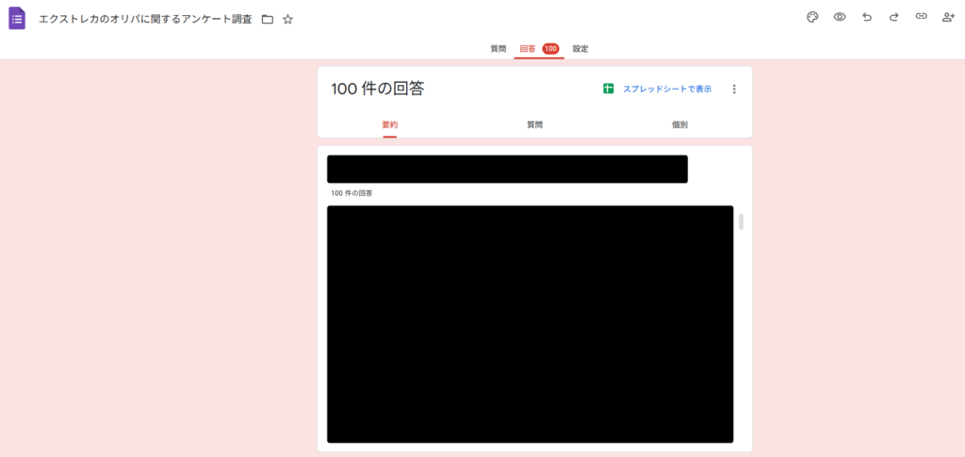Click the undo arrow icon
This screenshot has height=457, width=965.
tap(867, 17)
